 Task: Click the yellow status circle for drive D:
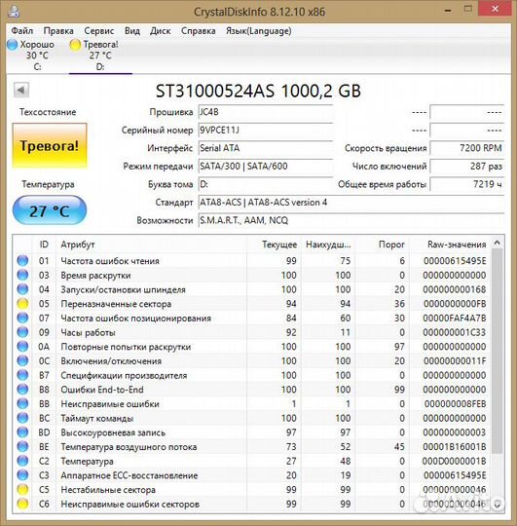point(75,45)
